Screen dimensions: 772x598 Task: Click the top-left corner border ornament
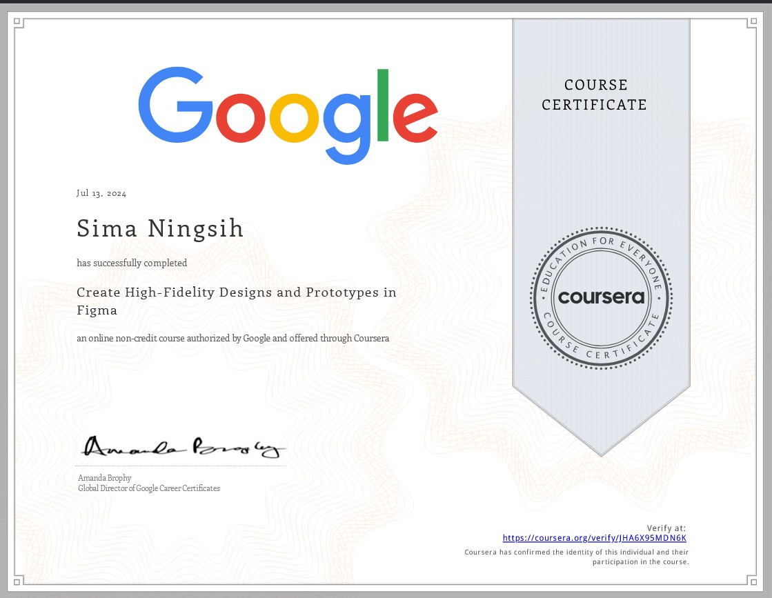[19, 23]
